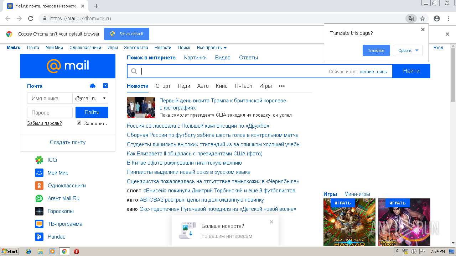This screenshot has height=256, width=456.
Task: Switch to the Леди news tab
Action: coord(184,86)
